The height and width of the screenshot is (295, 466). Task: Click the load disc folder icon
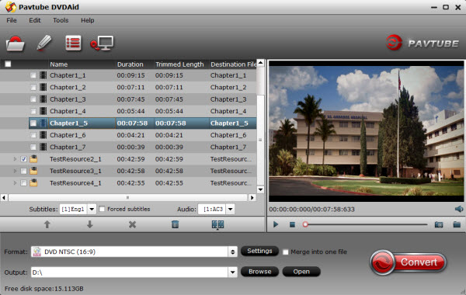pyautogui.click(x=15, y=43)
